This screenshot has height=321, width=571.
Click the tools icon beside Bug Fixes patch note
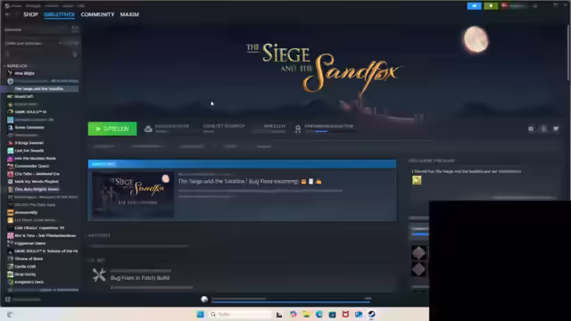(99, 276)
